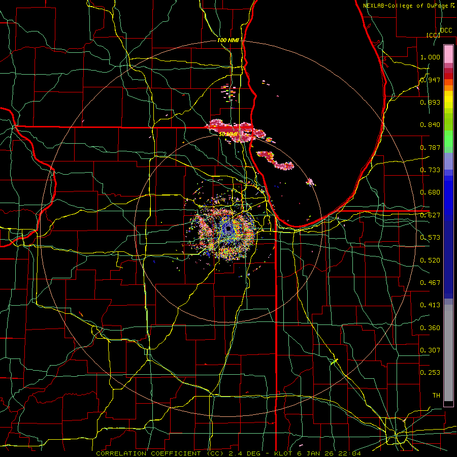Viewport: 457px width, 457px height.
Task: Select the 0.253 scale value
Action: point(430,373)
